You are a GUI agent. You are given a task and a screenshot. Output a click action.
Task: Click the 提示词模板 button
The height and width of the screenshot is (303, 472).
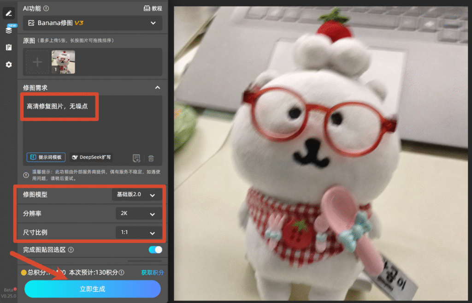(46, 157)
